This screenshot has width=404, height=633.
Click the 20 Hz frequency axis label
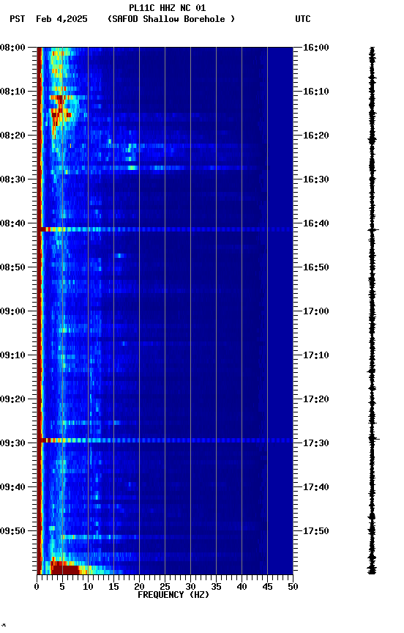click(x=139, y=587)
